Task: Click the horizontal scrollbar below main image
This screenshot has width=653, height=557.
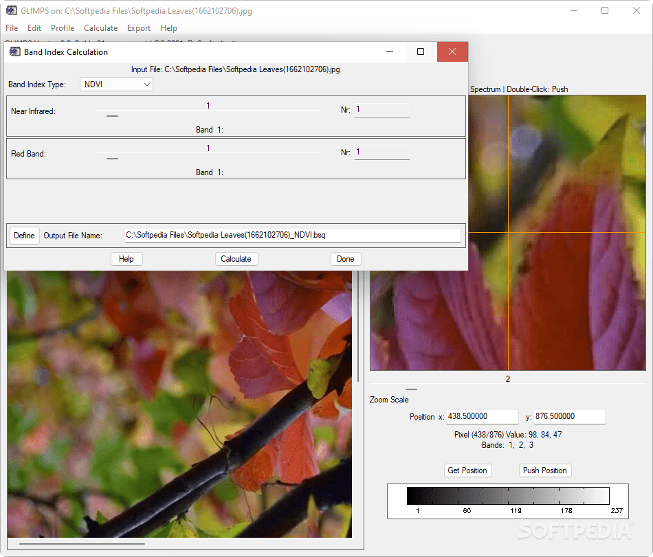Action: click(x=82, y=543)
